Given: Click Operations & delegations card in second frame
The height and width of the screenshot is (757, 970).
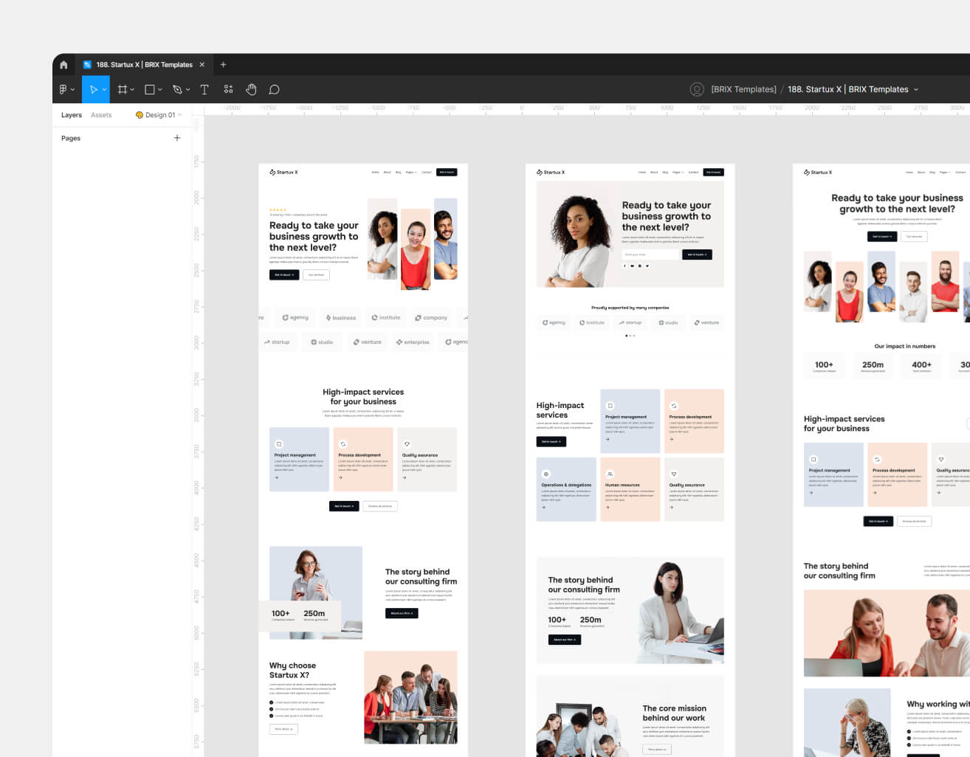Looking at the screenshot, I should click(566, 489).
